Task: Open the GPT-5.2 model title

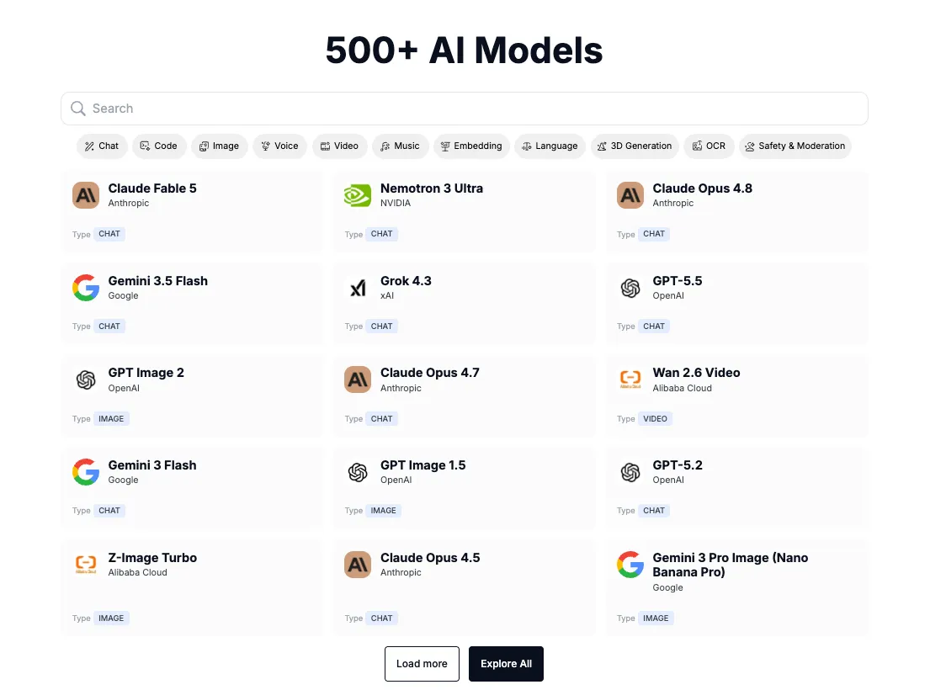Action: point(678,465)
